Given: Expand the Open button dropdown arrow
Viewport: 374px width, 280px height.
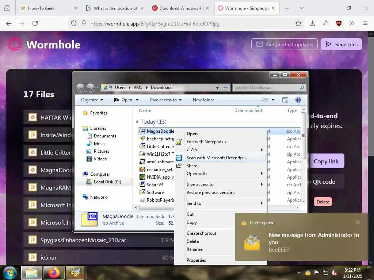Looking at the screenshot, I should [x=137, y=100].
